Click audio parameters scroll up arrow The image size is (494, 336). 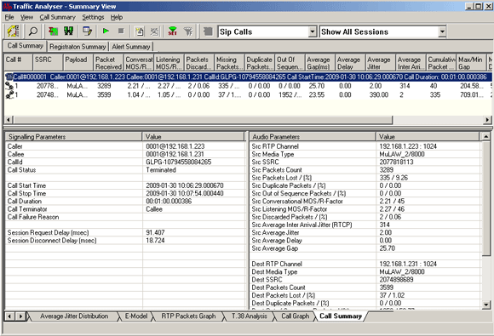(485, 137)
